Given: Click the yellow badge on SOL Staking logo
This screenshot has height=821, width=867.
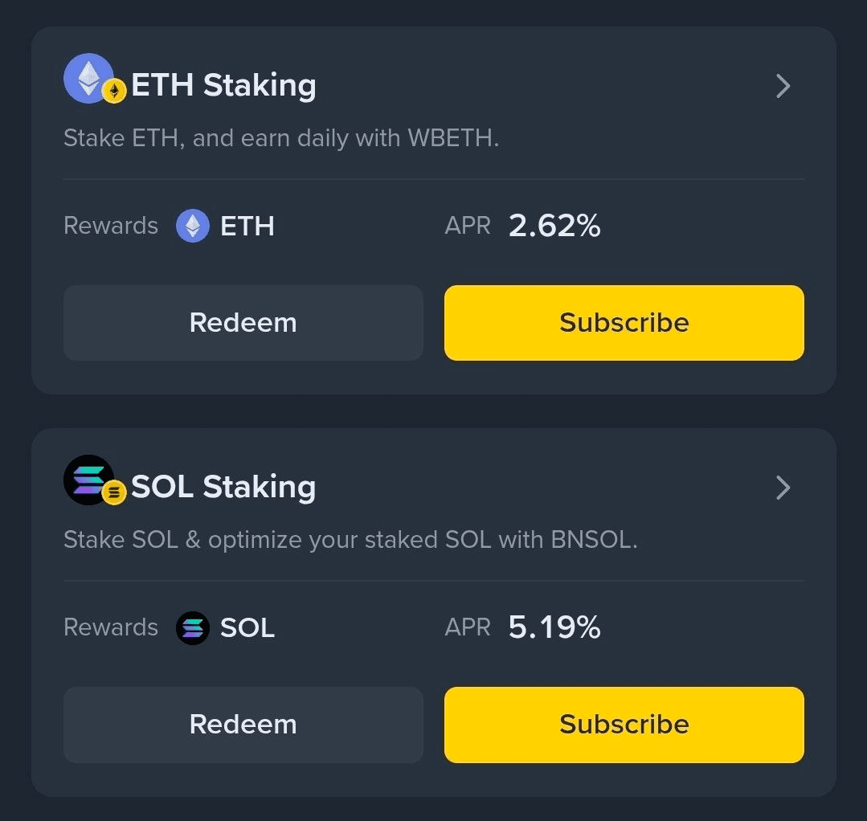Looking at the screenshot, I should (114, 492).
